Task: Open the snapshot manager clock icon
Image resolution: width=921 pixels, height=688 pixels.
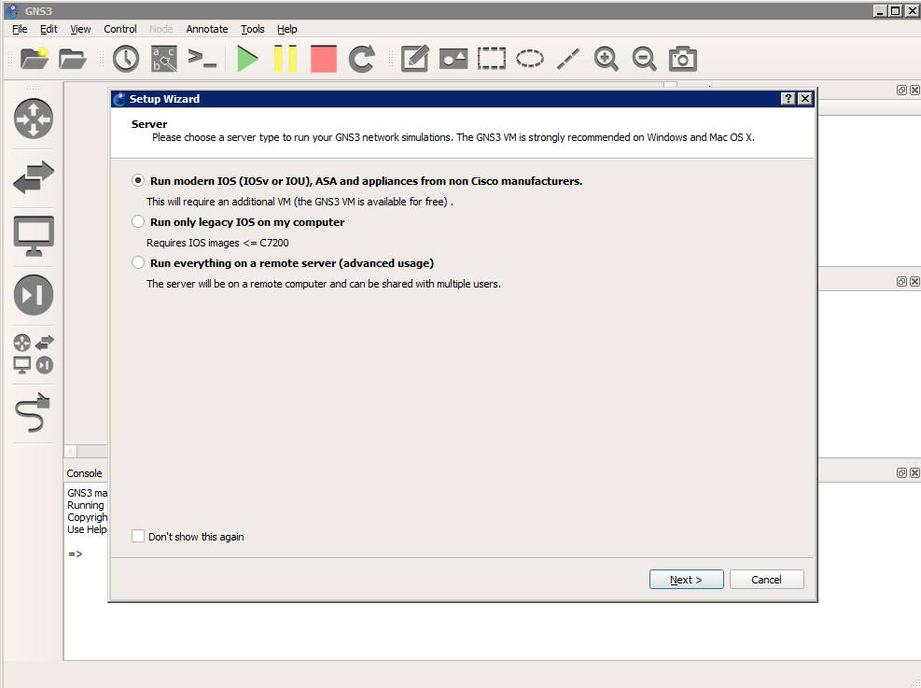Action: tap(126, 59)
